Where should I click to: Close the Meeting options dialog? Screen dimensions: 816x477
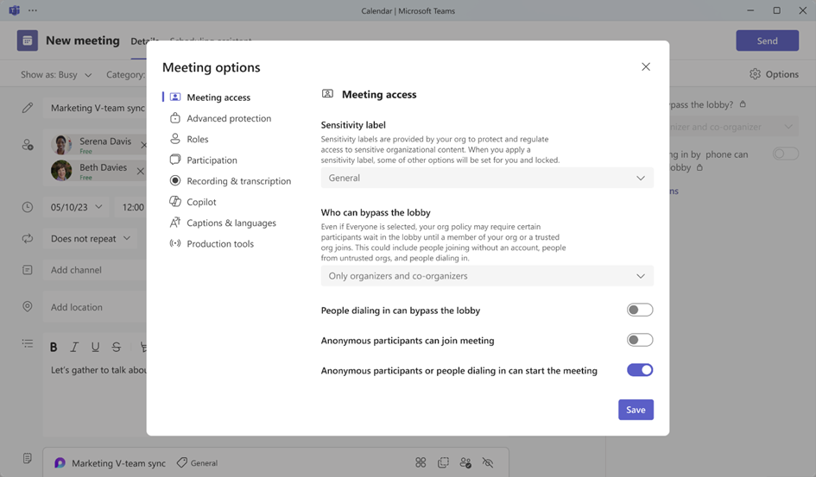pos(646,66)
